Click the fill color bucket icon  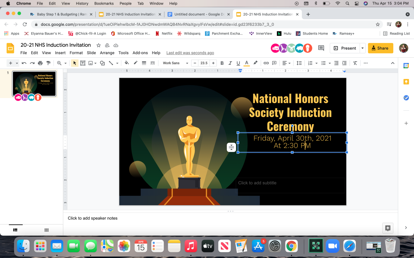(127, 63)
